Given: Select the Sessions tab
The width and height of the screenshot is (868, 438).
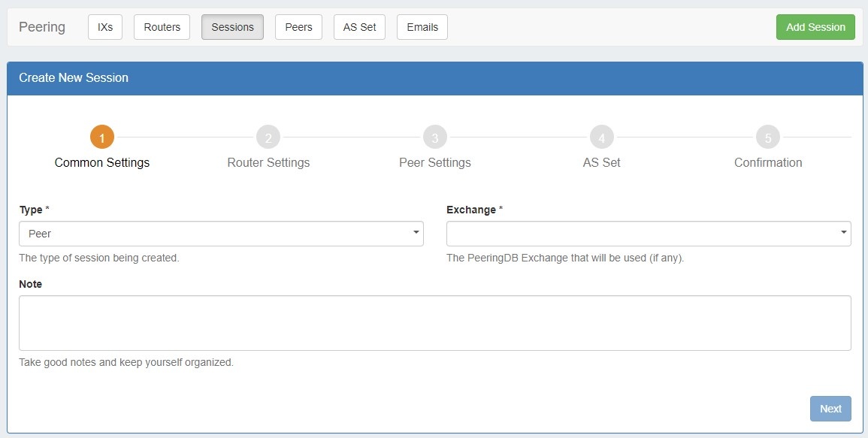Looking at the screenshot, I should pos(232,27).
